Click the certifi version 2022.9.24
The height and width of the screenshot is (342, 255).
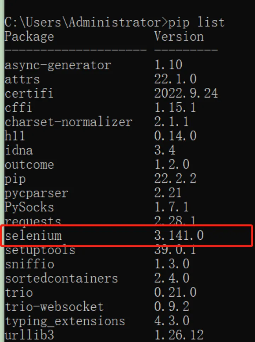point(186,93)
